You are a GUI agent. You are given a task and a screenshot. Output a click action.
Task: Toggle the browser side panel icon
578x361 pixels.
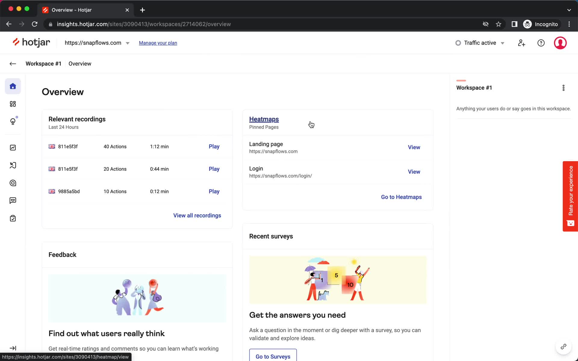[514, 24]
